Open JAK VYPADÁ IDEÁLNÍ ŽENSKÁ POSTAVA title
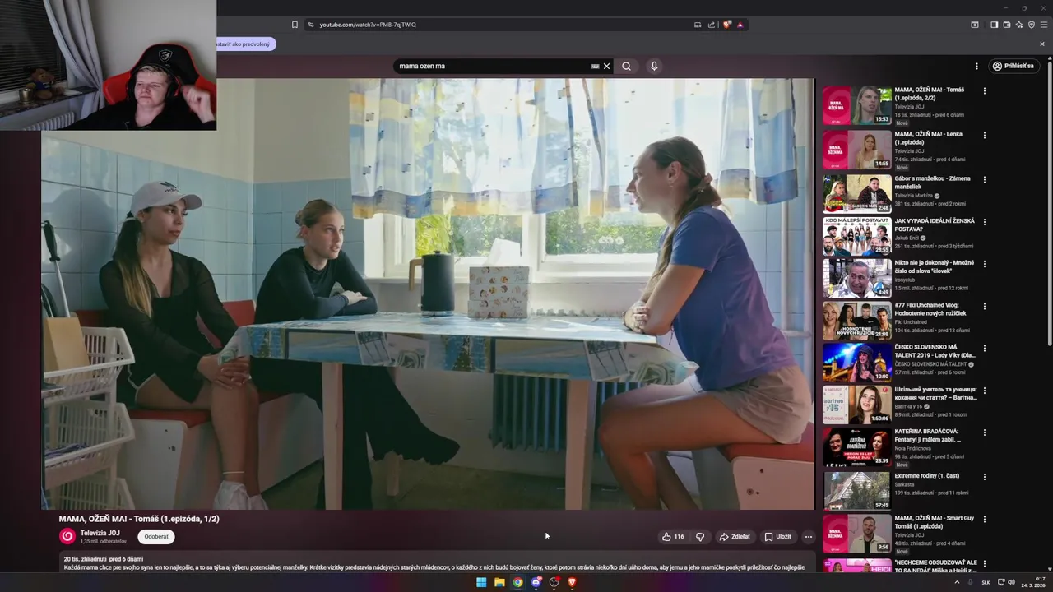The width and height of the screenshot is (1053, 592). tap(935, 224)
